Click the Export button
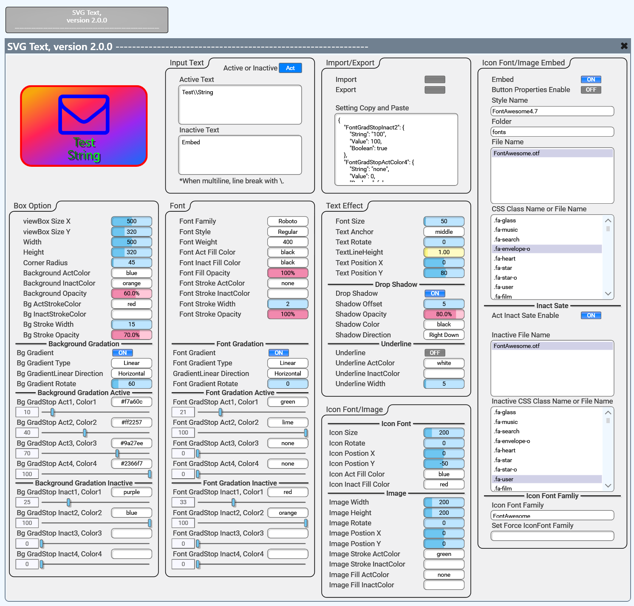 click(435, 90)
